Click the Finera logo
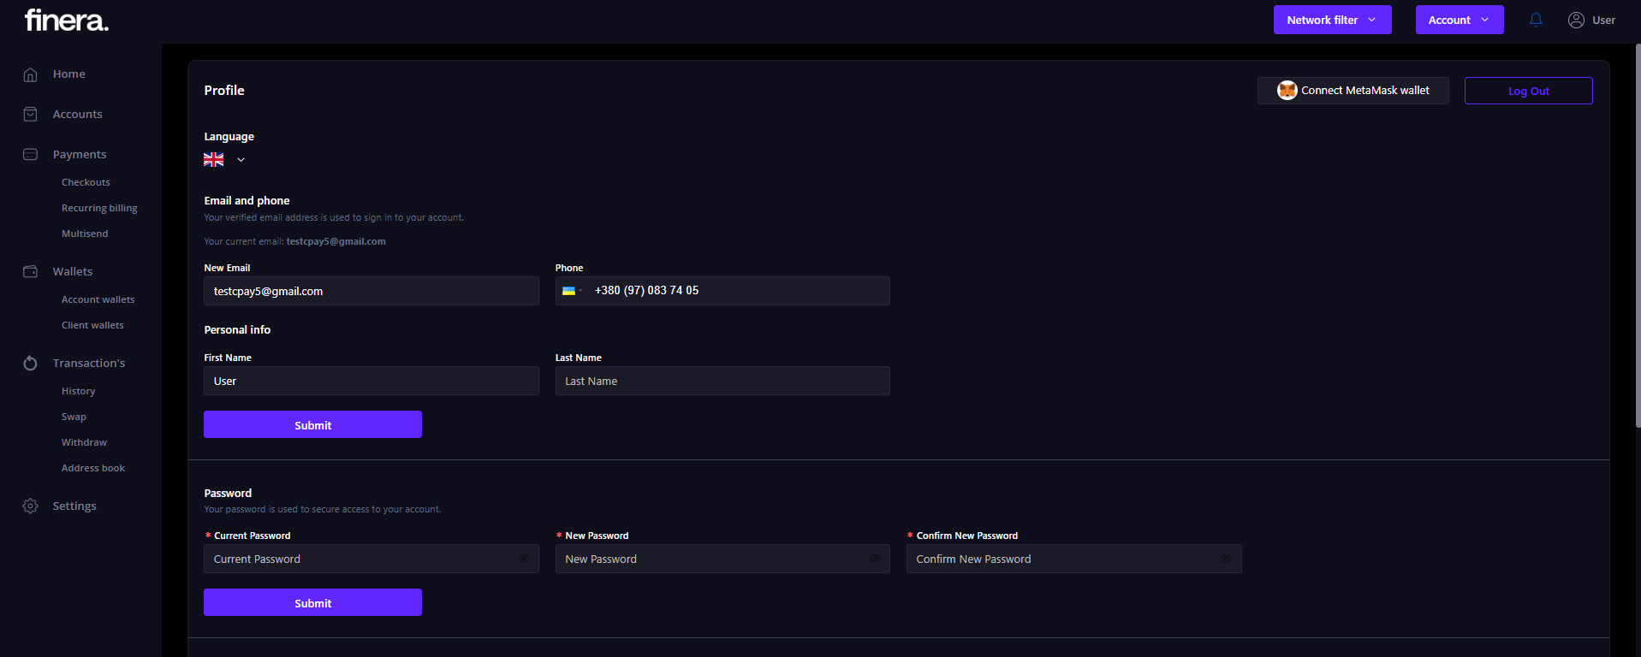The height and width of the screenshot is (657, 1641). (x=67, y=21)
